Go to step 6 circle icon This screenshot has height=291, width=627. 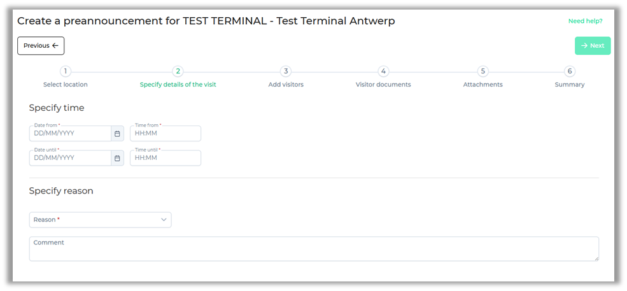pyautogui.click(x=570, y=71)
